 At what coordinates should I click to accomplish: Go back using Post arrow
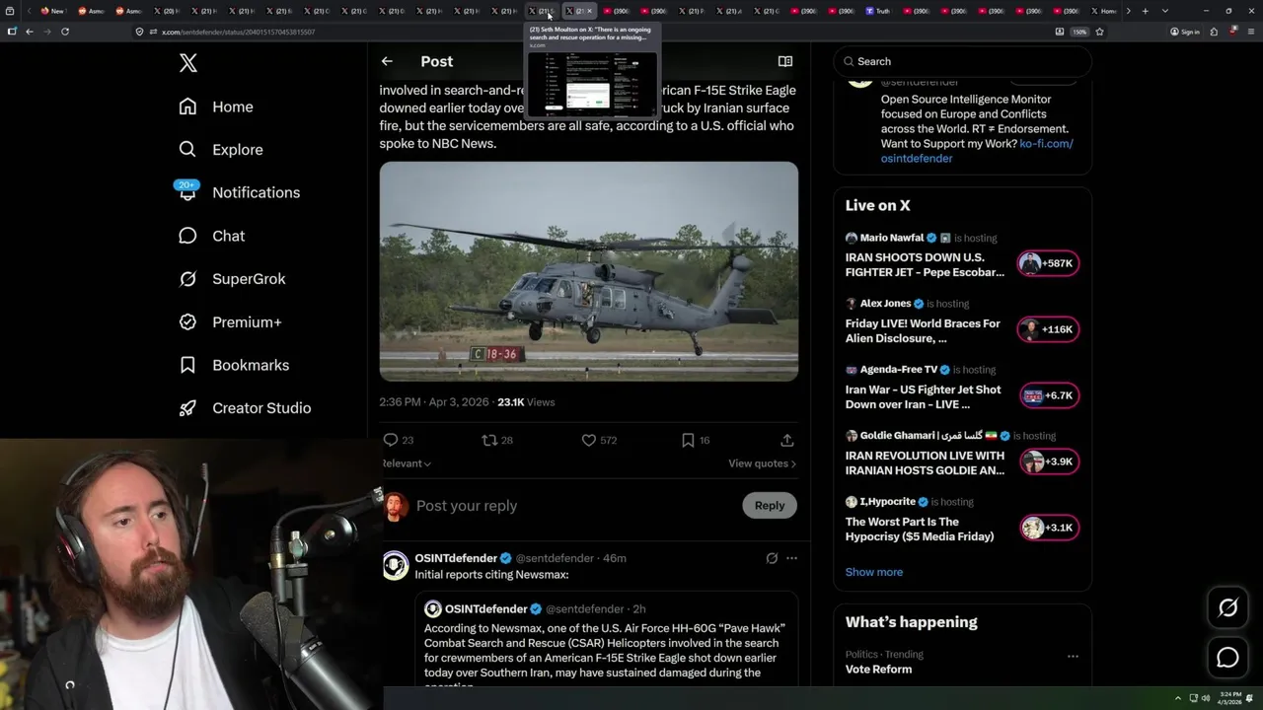387,61
